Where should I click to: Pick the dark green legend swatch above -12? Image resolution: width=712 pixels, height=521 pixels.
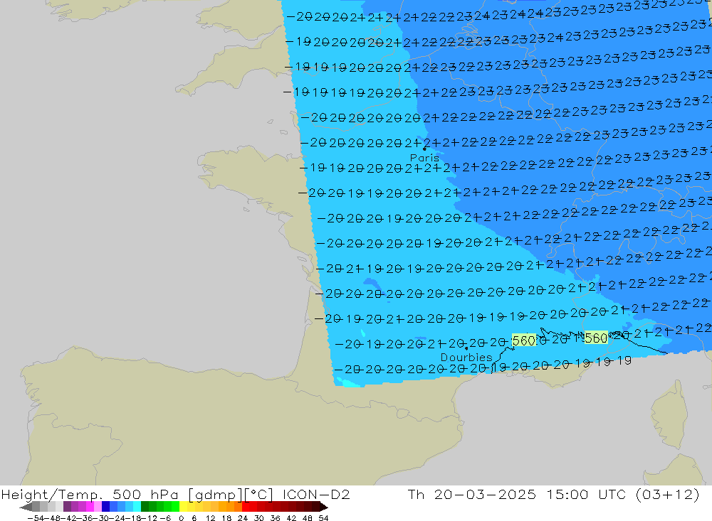pos(145,507)
